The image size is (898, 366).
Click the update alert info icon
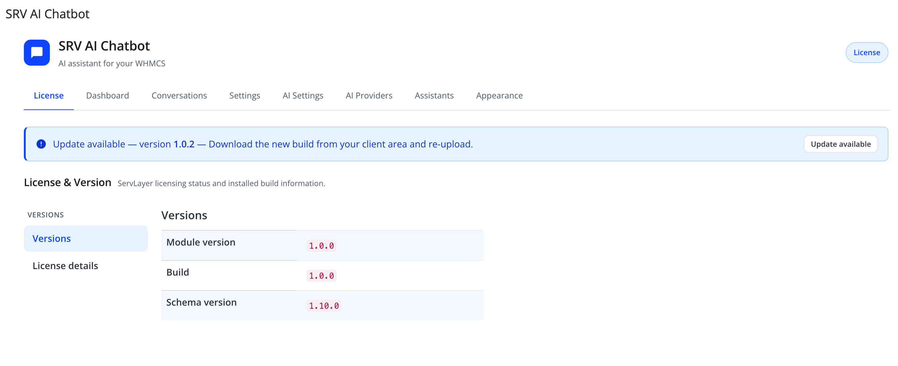point(41,144)
